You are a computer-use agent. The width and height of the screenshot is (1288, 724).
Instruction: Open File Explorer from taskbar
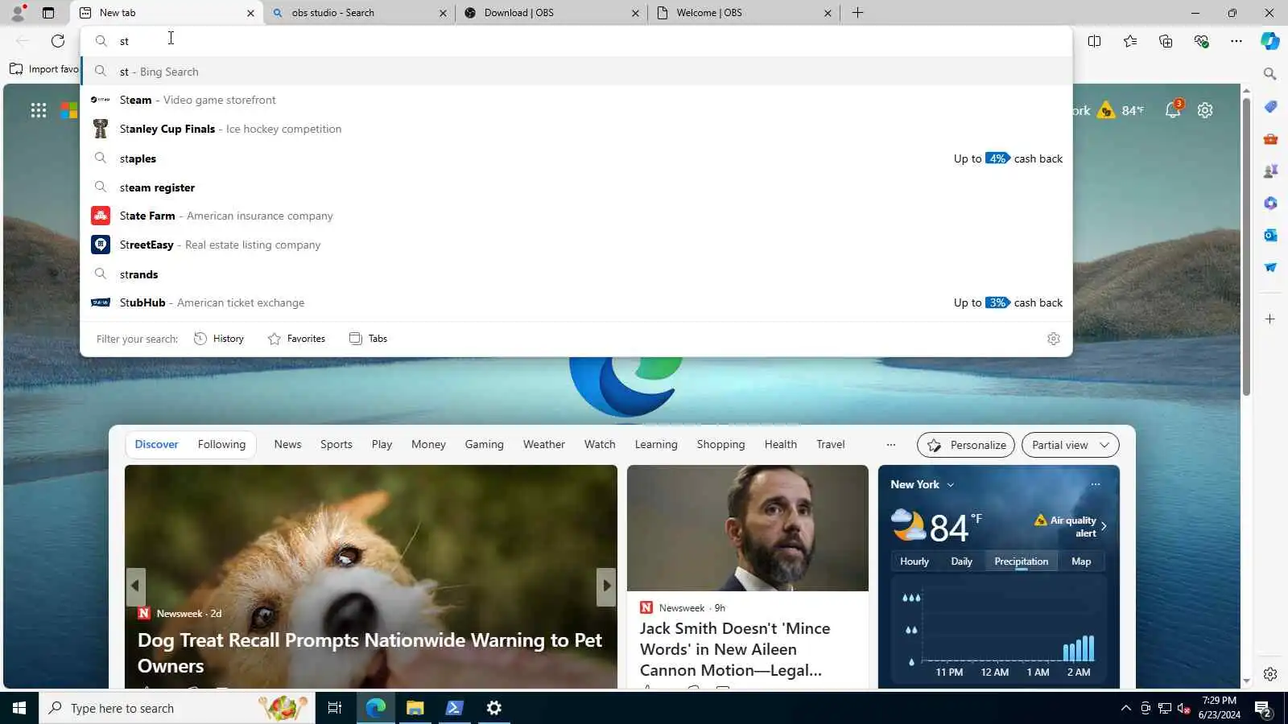click(x=415, y=708)
